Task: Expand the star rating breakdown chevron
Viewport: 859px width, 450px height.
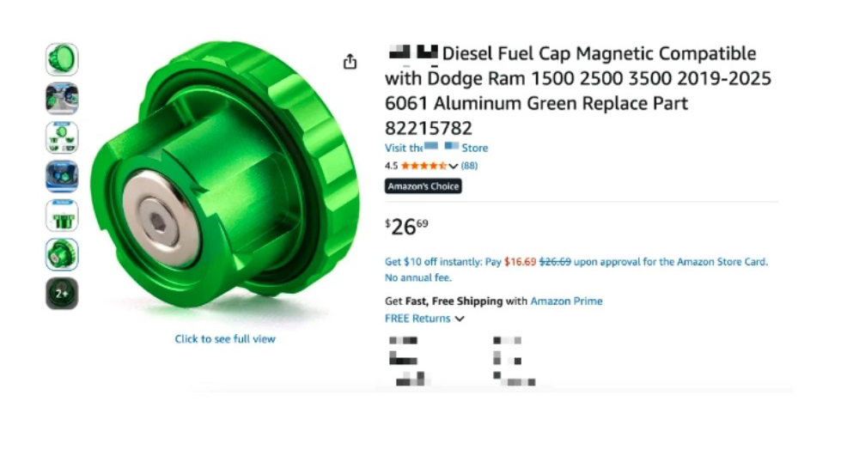Action: (453, 166)
